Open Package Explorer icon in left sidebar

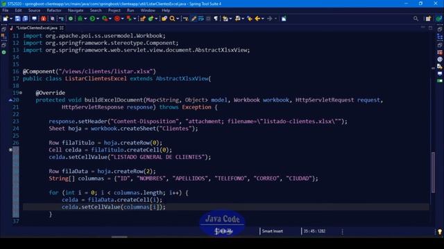(3, 37)
